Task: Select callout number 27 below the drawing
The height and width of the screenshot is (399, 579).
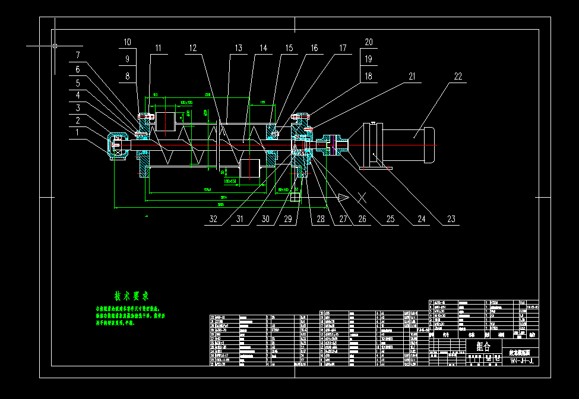Action: pyautogui.click(x=343, y=219)
